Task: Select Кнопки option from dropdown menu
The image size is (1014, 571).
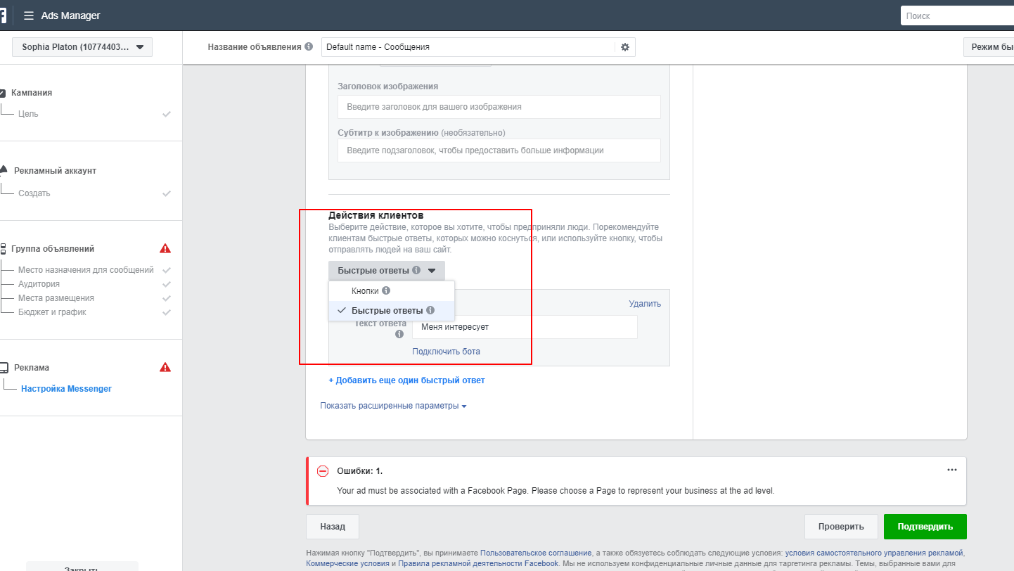Action: click(365, 290)
